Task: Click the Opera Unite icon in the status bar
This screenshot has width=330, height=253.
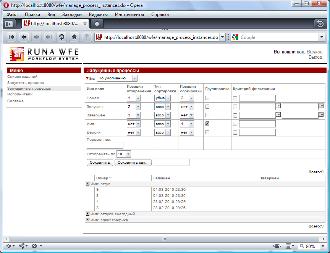Action: [22, 246]
